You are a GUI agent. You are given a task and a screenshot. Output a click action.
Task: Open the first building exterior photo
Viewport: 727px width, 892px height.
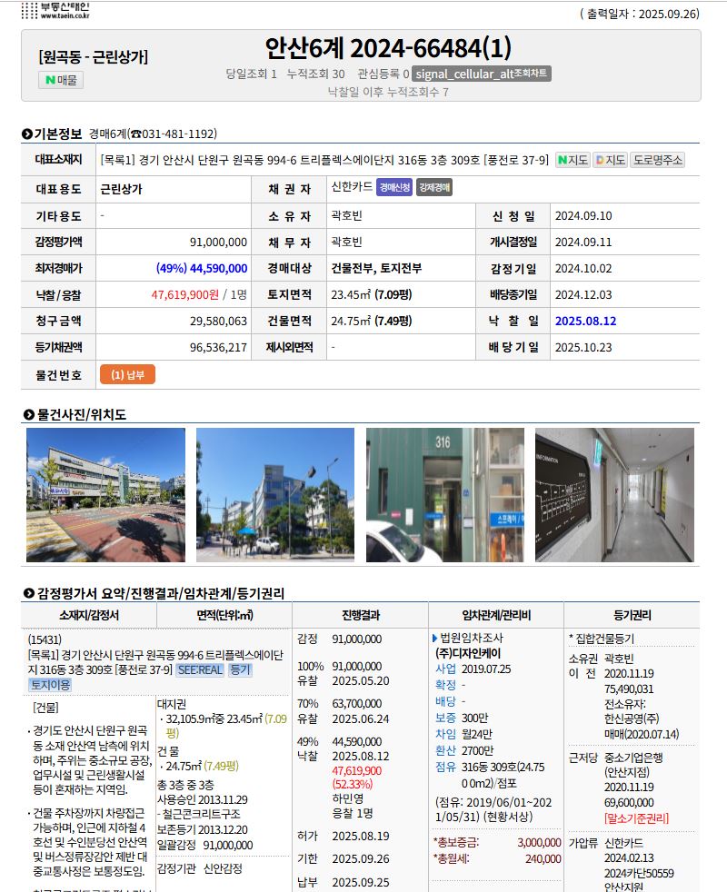tap(105, 495)
